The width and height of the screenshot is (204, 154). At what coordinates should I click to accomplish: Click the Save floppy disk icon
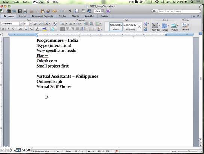point(20,11)
